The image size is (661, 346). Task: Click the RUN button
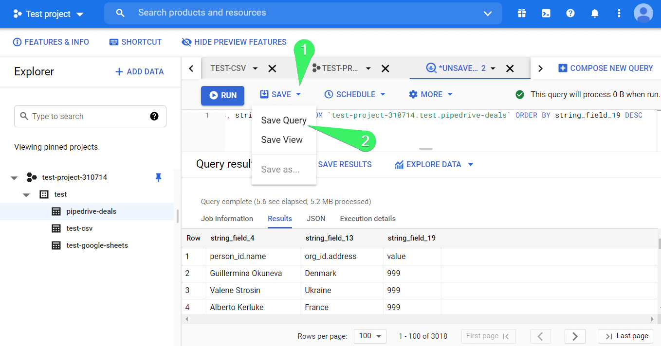click(x=222, y=95)
